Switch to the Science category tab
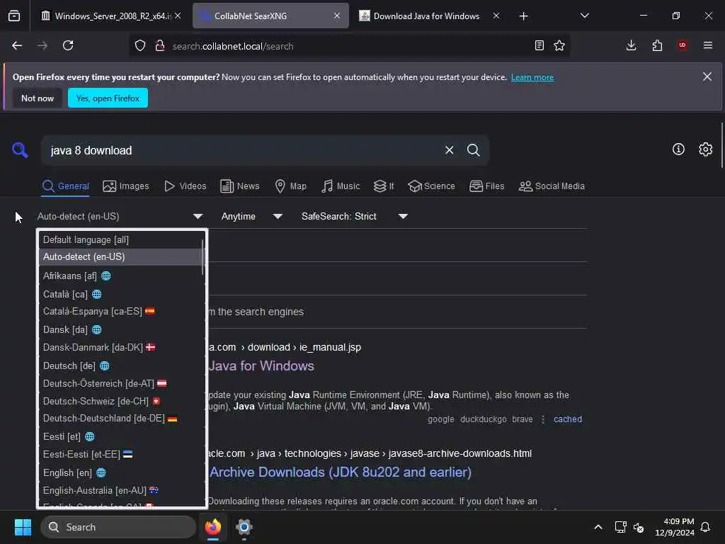Image resolution: width=725 pixels, height=544 pixels. [431, 186]
